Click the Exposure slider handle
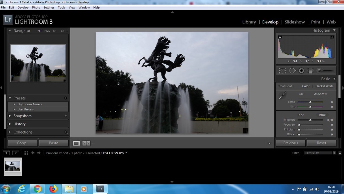344x194 pixels. 310,120
